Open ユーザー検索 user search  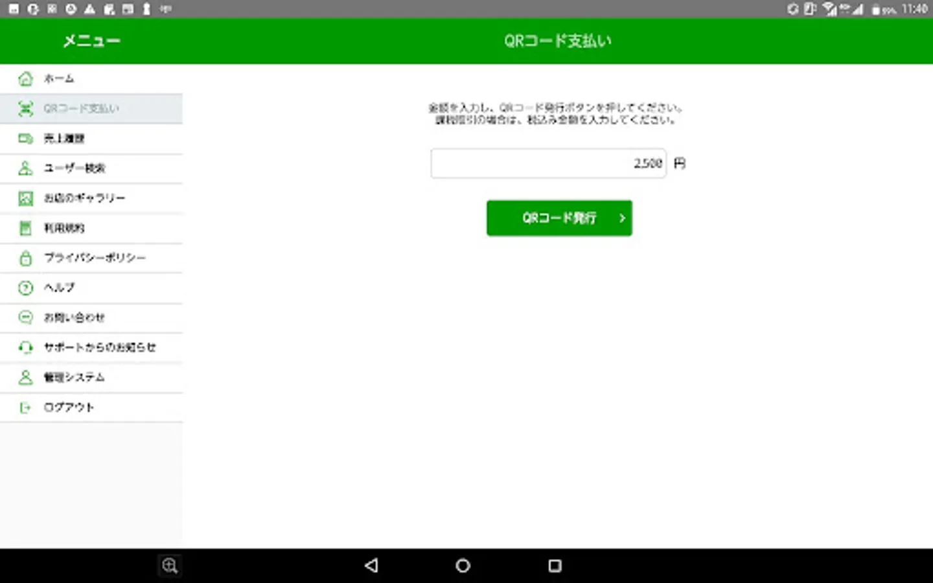pos(91,168)
